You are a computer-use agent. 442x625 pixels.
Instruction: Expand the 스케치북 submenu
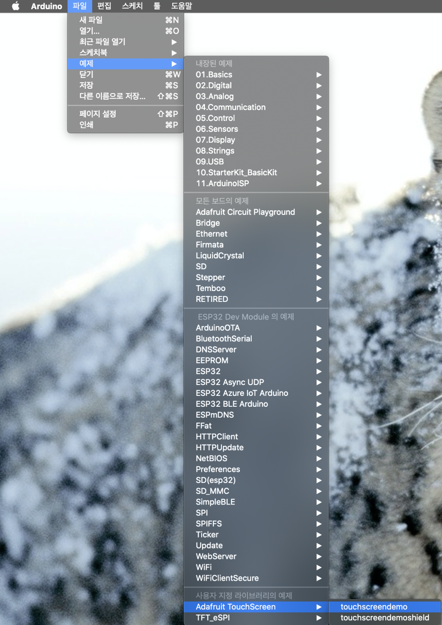click(126, 52)
